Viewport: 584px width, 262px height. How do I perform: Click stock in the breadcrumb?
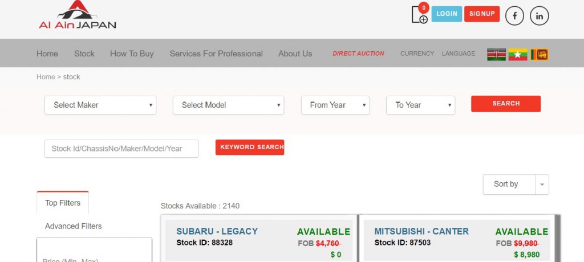tap(71, 77)
